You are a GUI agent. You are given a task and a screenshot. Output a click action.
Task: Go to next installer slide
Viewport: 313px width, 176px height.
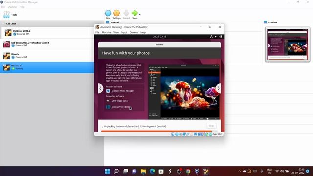click(x=219, y=88)
